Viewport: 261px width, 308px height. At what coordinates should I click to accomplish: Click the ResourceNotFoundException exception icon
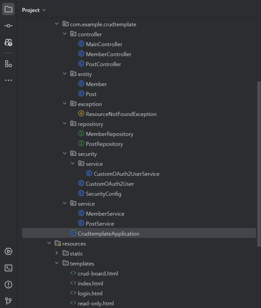click(x=81, y=114)
